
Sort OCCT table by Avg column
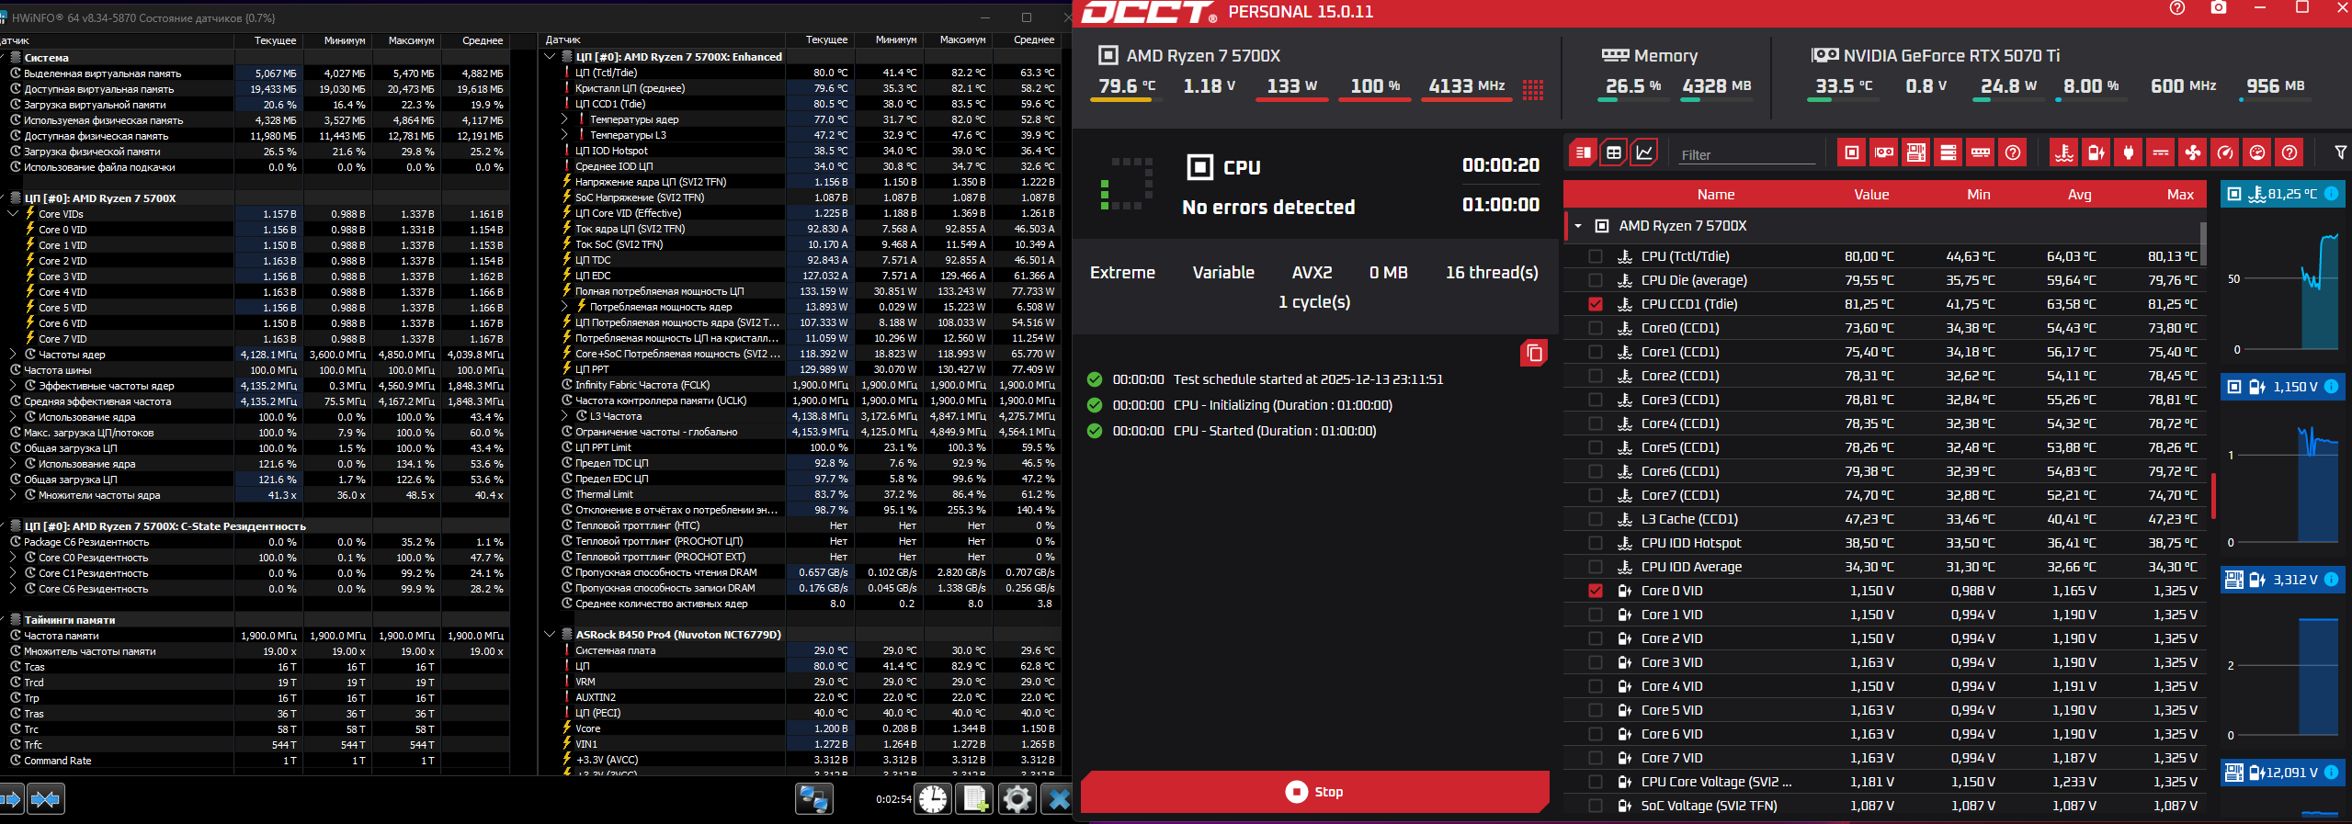(2079, 195)
